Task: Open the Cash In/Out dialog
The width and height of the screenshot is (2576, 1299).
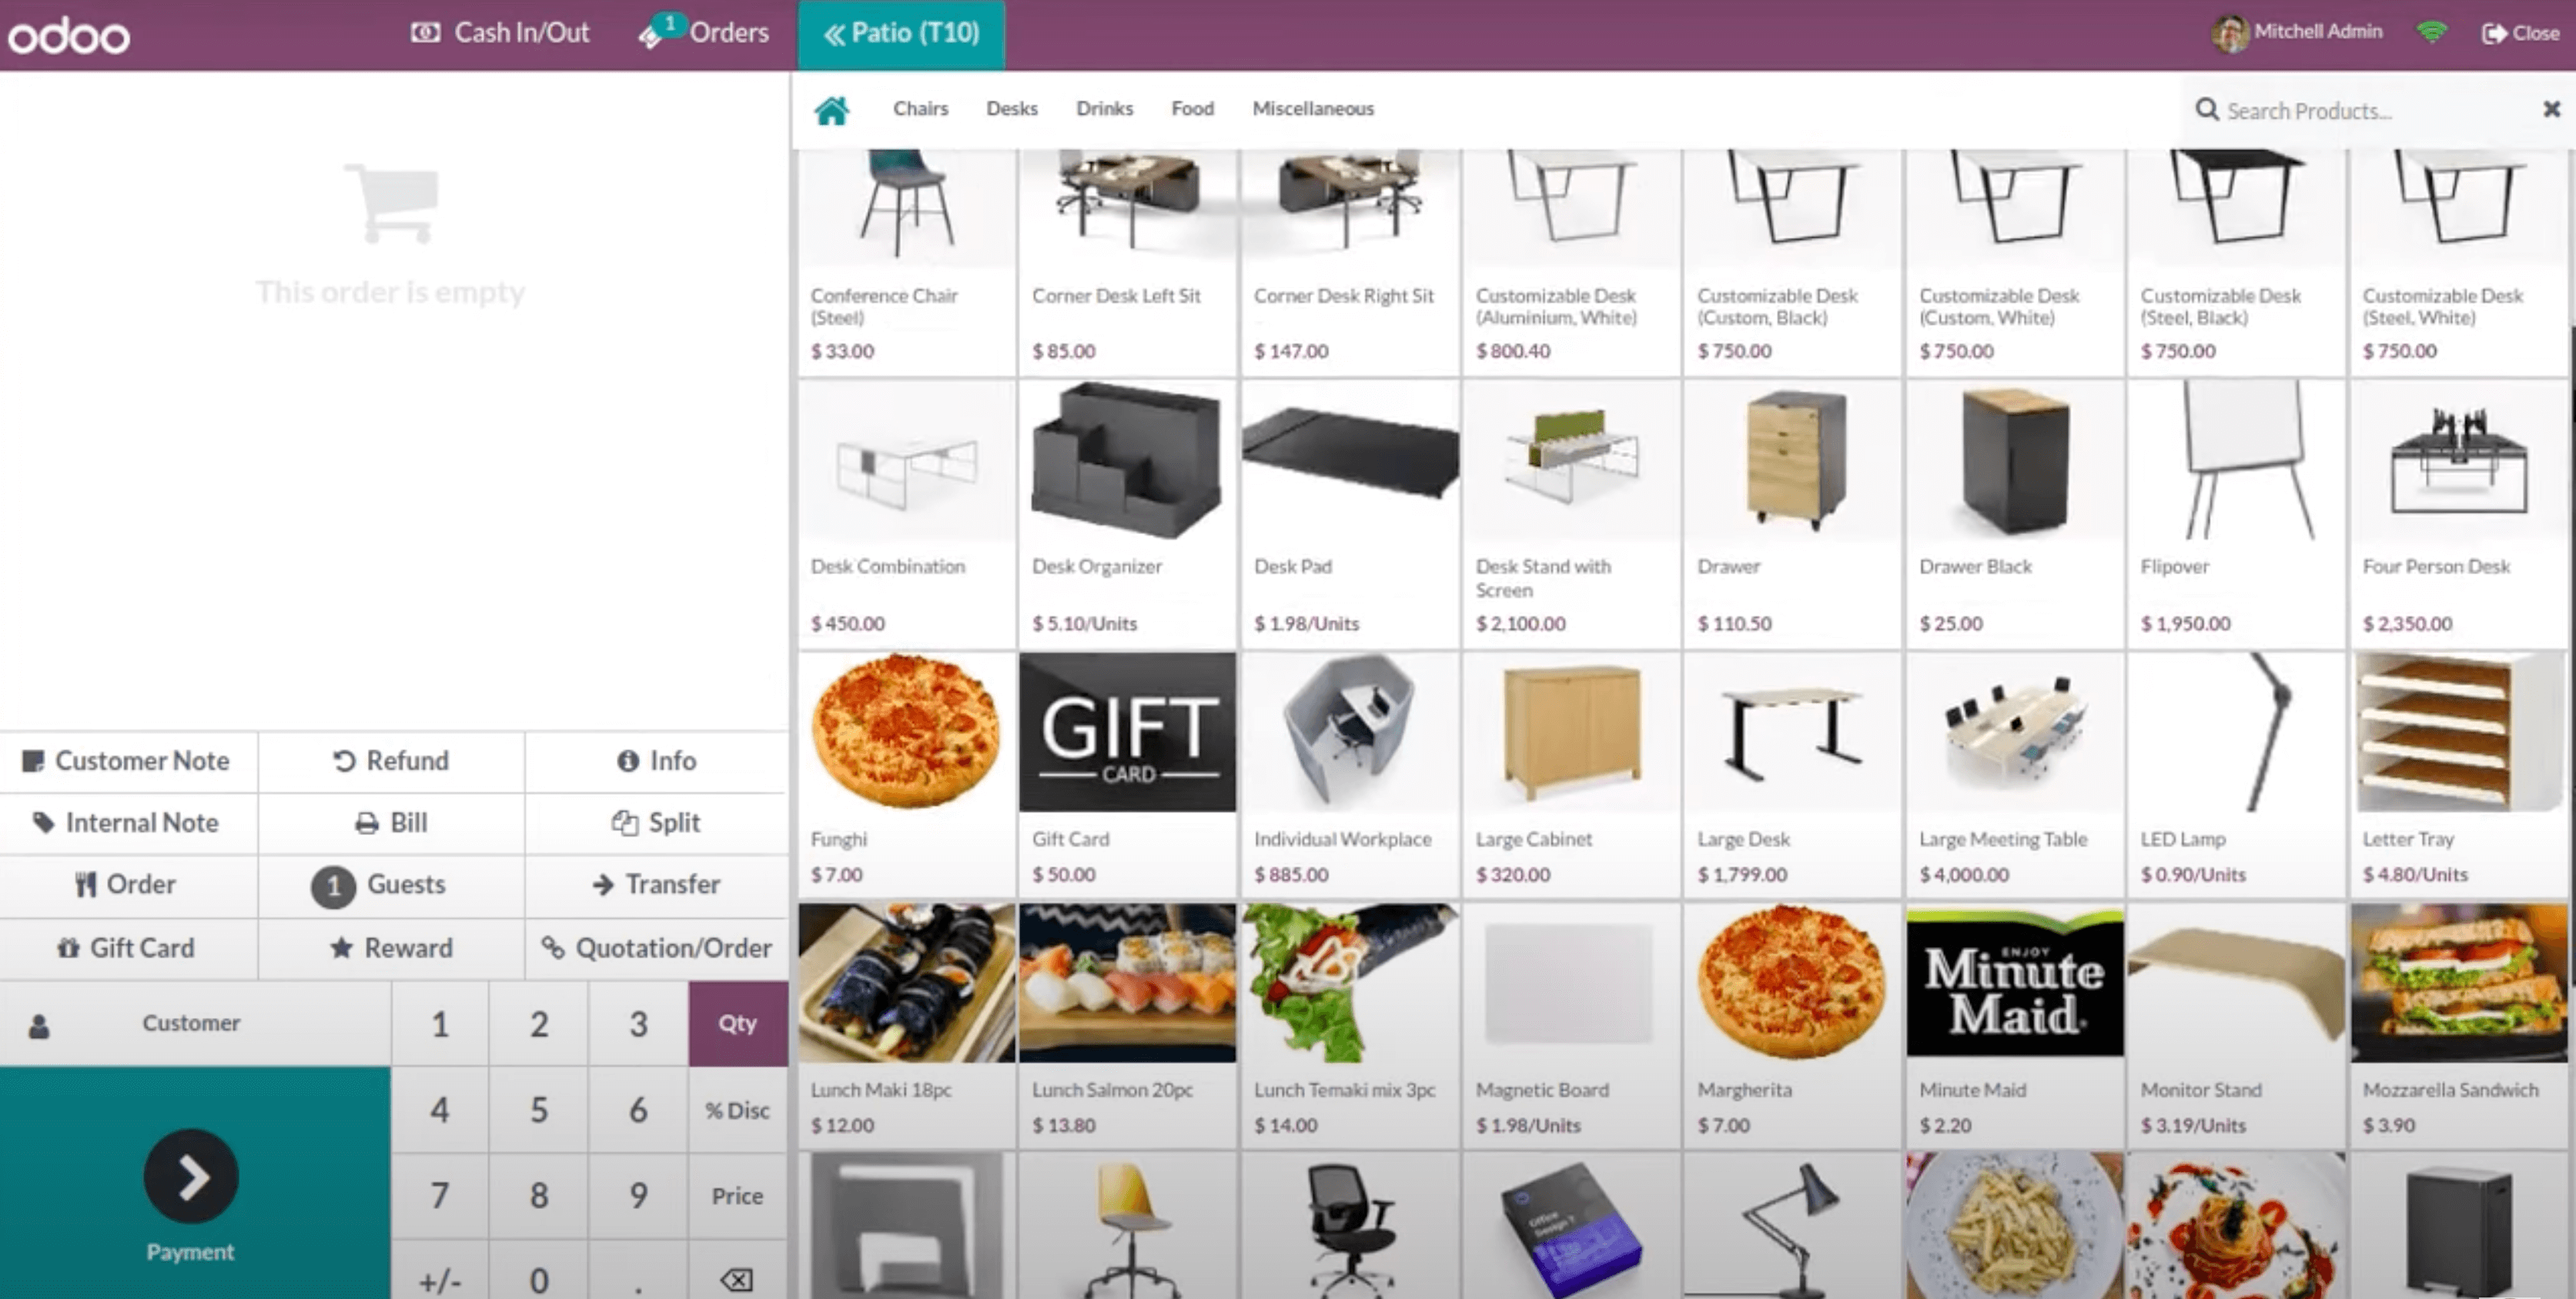Action: pyautogui.click(x=500, y=33)
